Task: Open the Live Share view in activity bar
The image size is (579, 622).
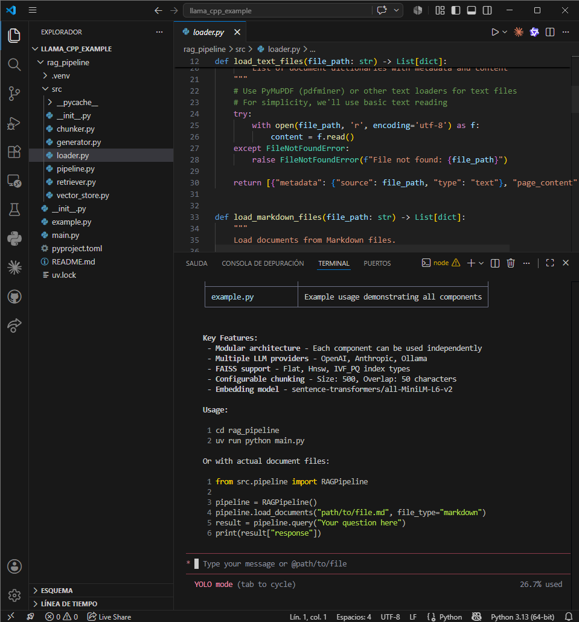Action: [14, 325]
